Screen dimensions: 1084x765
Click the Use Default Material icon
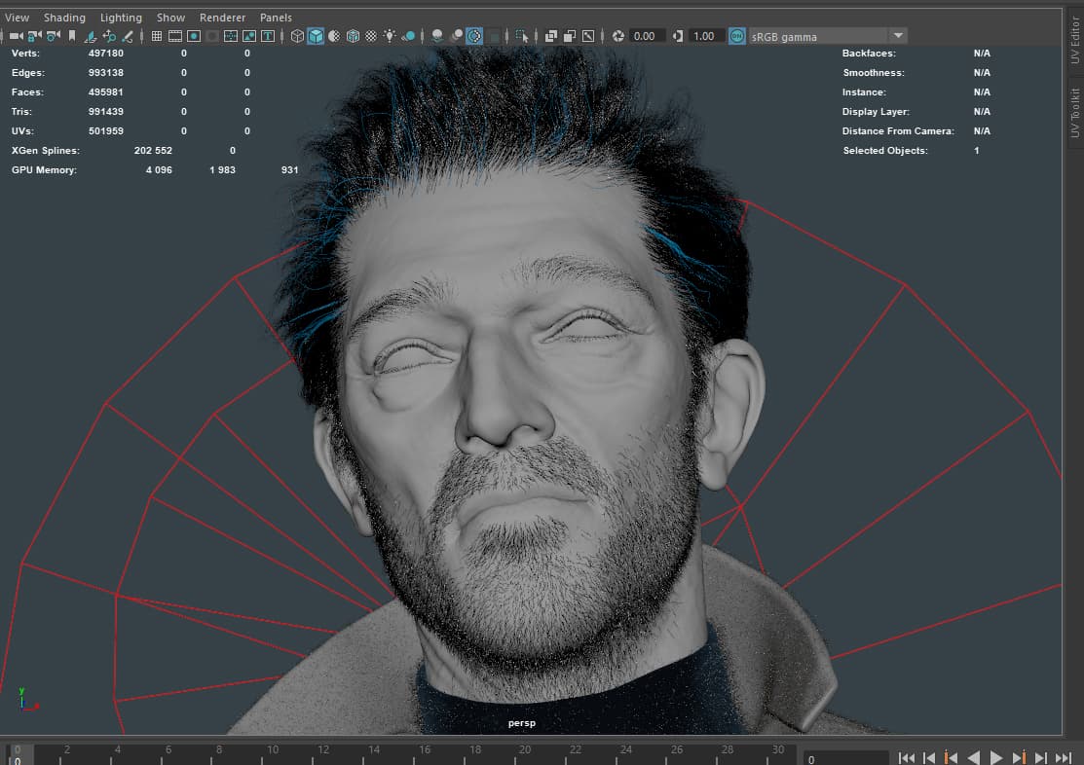pyautogui.click(x=335, y=36)
